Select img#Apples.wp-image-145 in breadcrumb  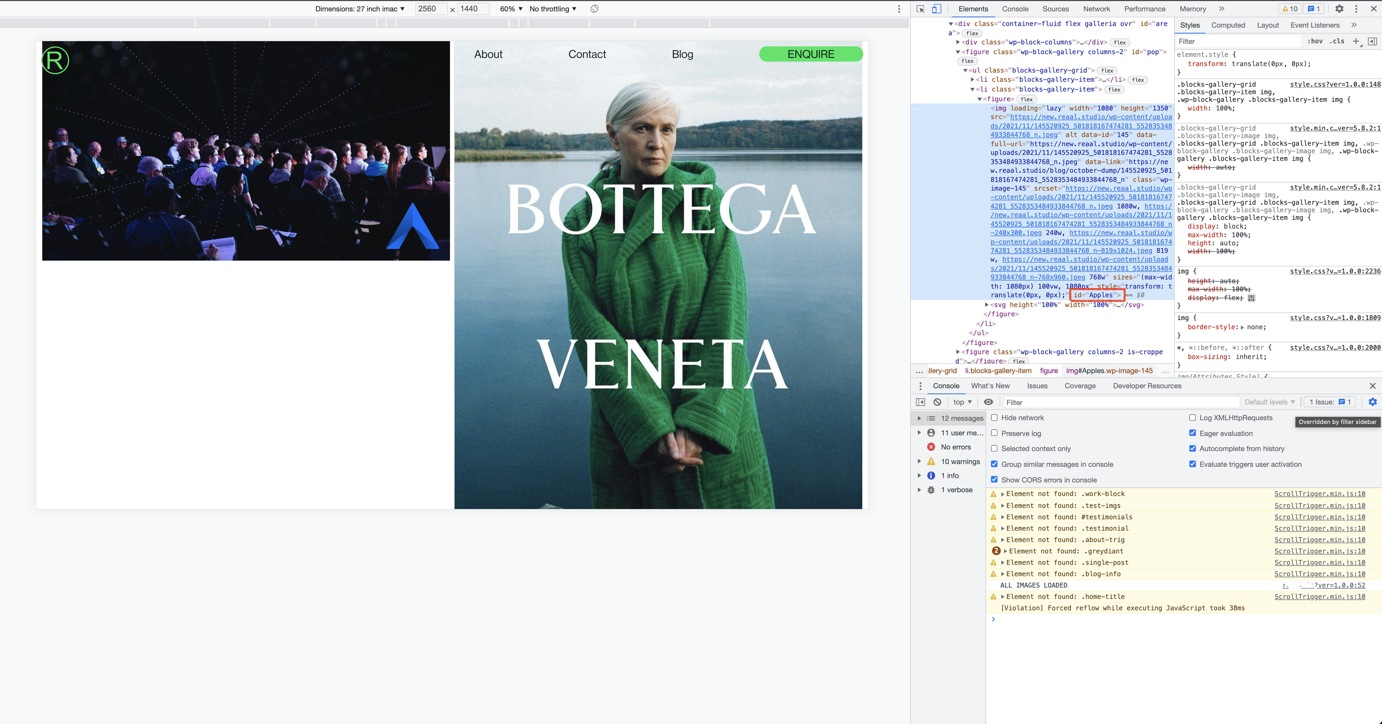pyautogui.click(x=1109, y=371)
